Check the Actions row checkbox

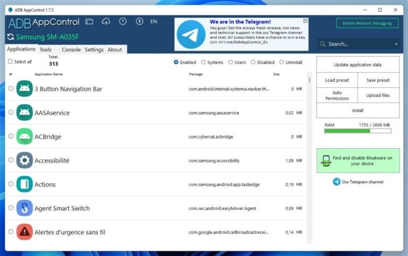[x=11, y=184]
